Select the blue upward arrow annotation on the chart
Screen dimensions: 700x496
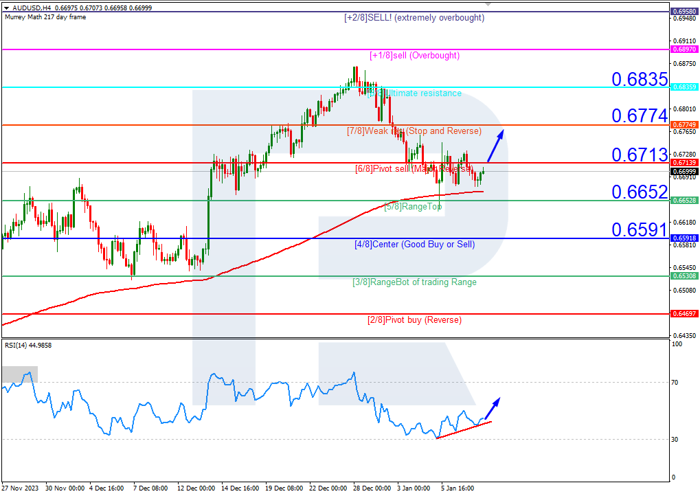pos(497,144)
